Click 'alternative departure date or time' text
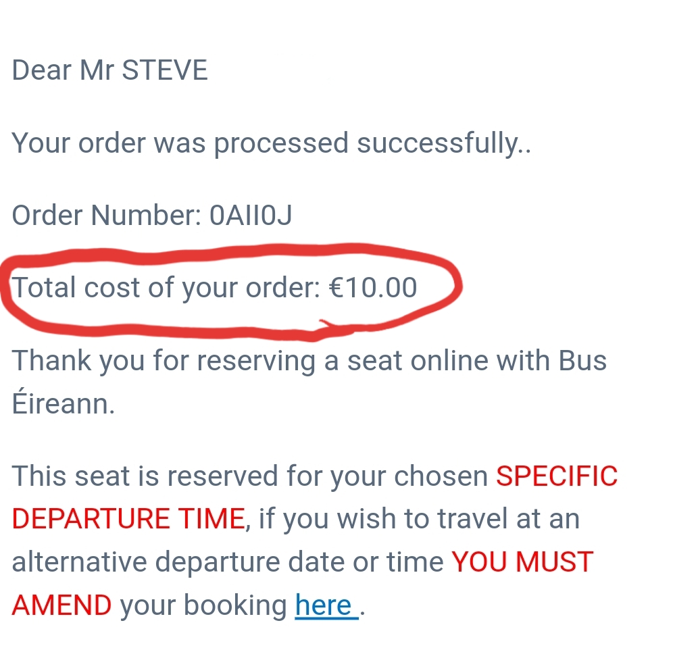The image size is (673, 650). [x=228, y=562]
